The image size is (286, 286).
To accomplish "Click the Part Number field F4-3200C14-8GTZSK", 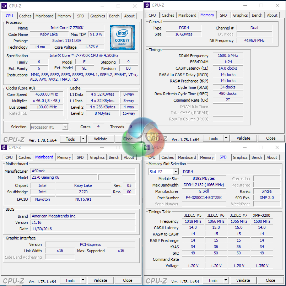I will click(203, 198).
